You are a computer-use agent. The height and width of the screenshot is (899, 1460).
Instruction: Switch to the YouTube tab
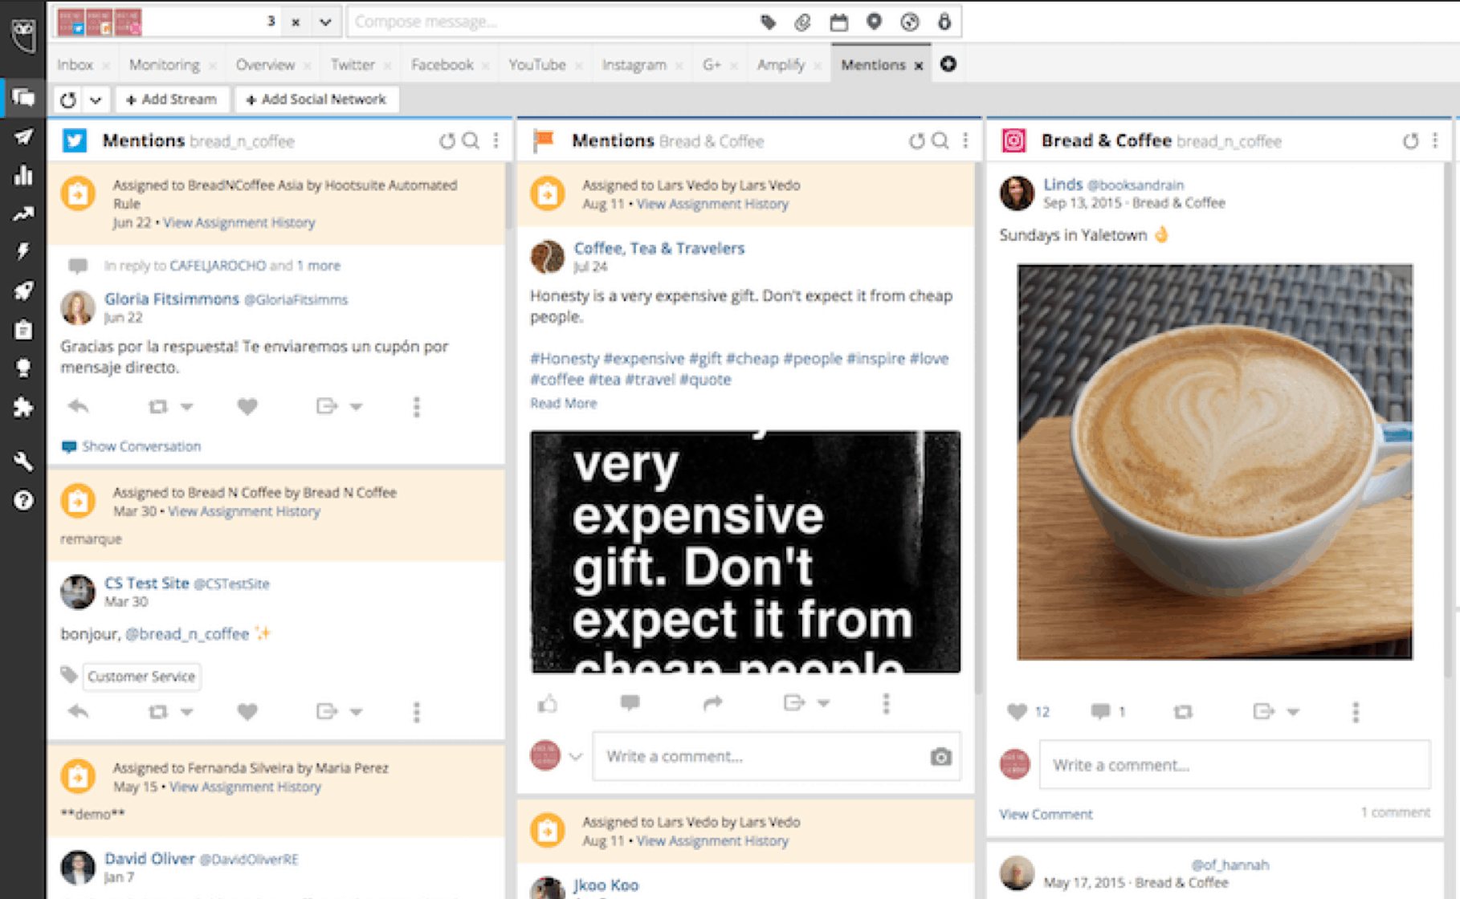coord(536,65)
